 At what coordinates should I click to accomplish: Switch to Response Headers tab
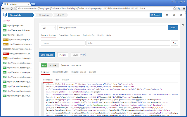(x=60, y=72)
